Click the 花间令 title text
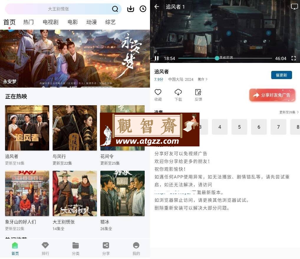The width and height of the screenshot is (300, 259). coord(107,156)
